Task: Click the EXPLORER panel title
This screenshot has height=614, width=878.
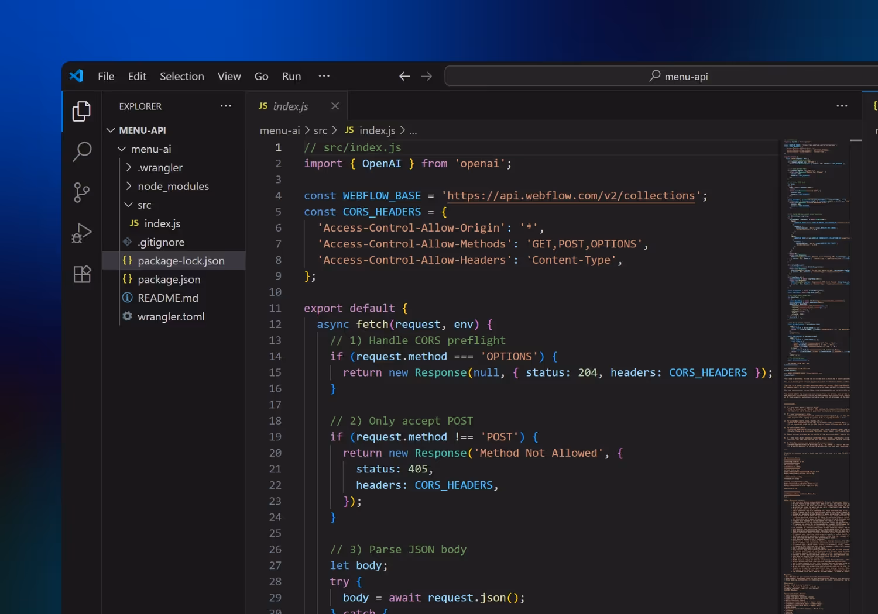Action: [140, 106]
